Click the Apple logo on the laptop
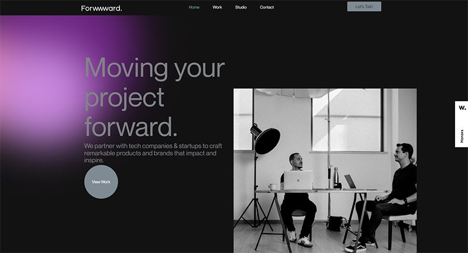The image size is (468, 253). click(298, 181)
